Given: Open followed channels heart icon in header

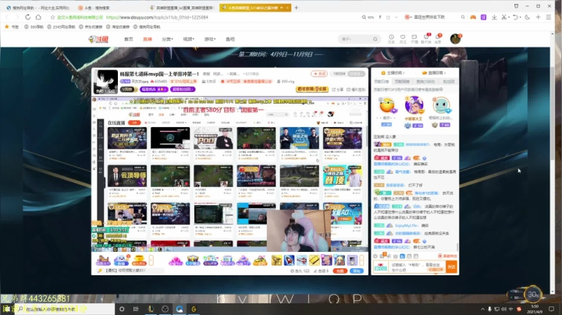Looking at the screenshot, I should coord(403,38).
